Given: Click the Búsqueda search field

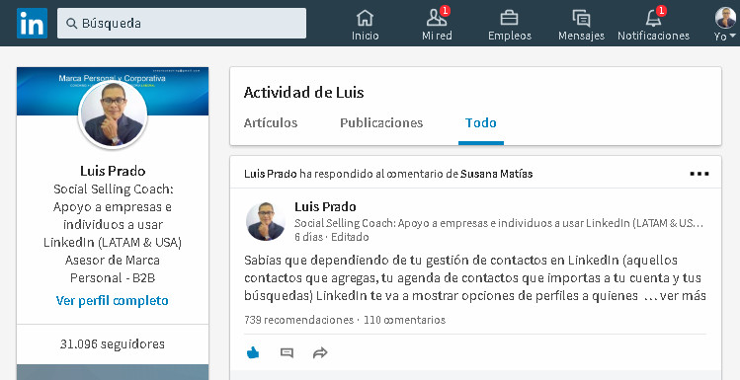Looking at the screenshot, I should (x=182, y=23).
